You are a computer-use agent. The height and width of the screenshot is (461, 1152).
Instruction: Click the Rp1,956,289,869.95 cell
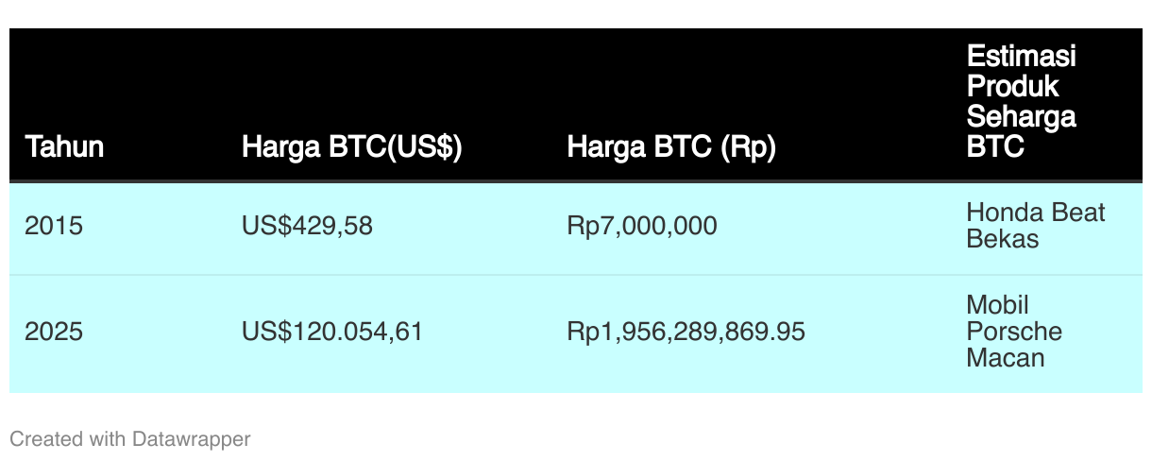pos(686,333)
